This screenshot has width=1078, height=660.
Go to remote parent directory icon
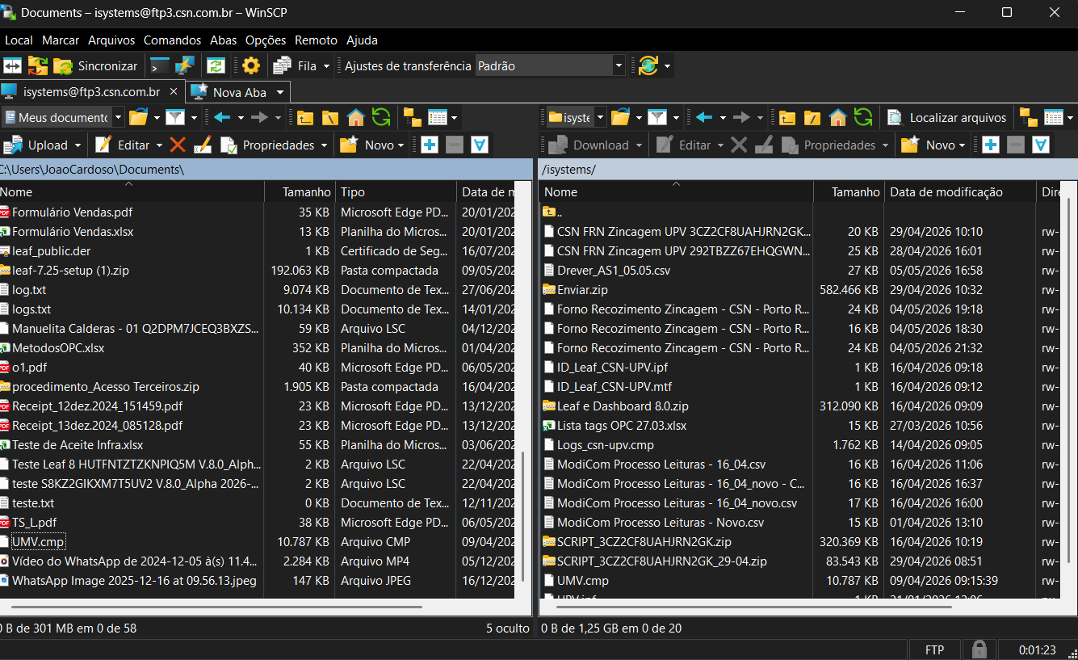click(786, 118)
